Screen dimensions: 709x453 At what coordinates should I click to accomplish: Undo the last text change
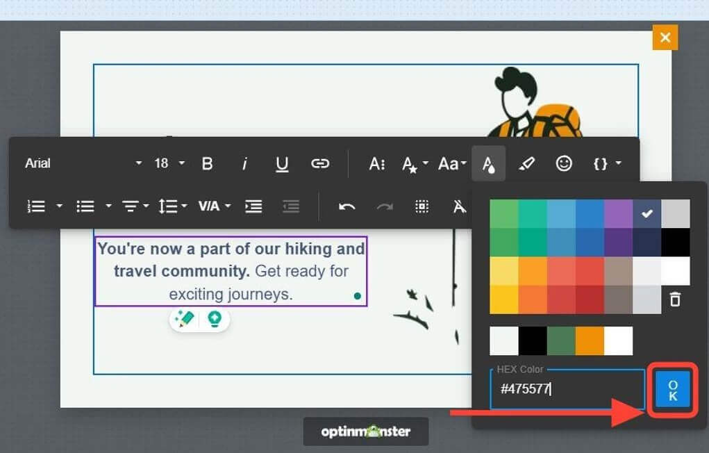[348, 206]
